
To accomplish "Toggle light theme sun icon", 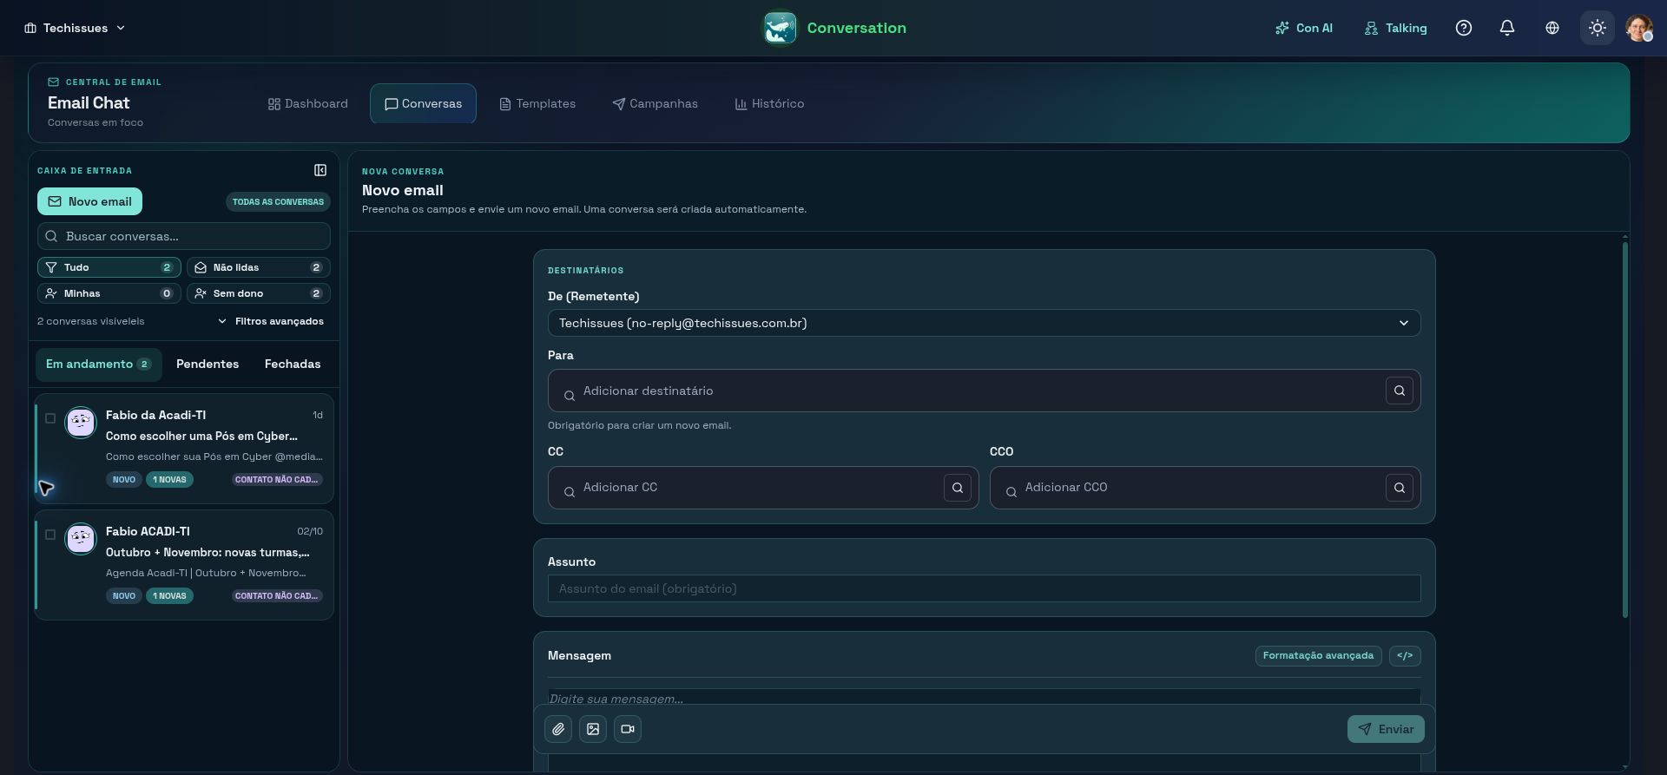I will (1598, 28).
